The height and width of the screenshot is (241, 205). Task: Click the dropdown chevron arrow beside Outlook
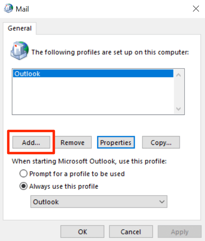[x=162, y=201]
